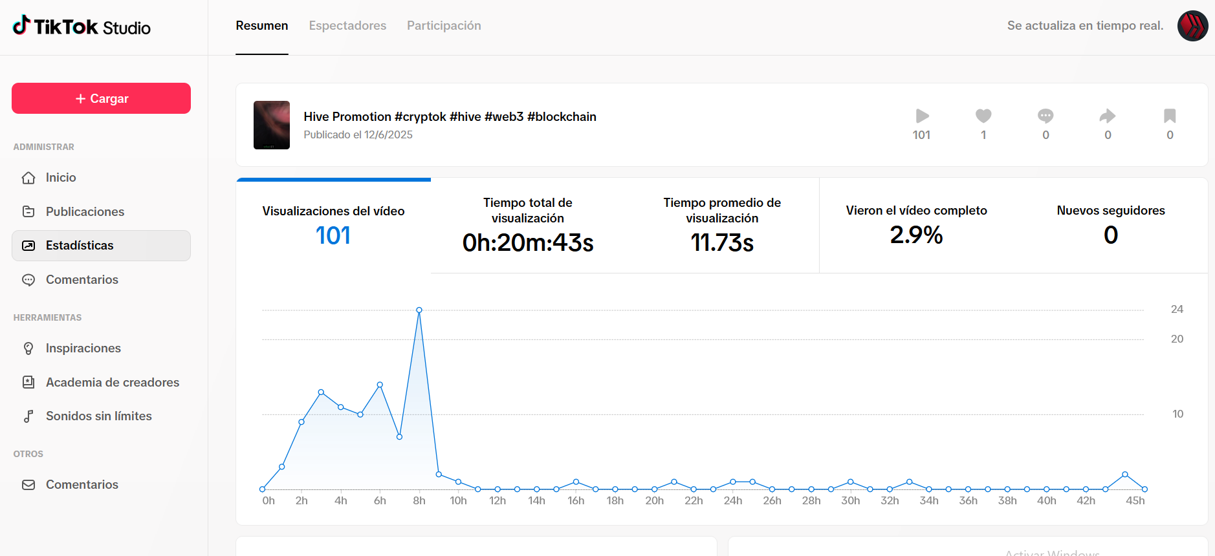The height and width of the screenshot is (556, 1215).
Task: Click the Estadísticas chart icon
Action: (28, 246)
